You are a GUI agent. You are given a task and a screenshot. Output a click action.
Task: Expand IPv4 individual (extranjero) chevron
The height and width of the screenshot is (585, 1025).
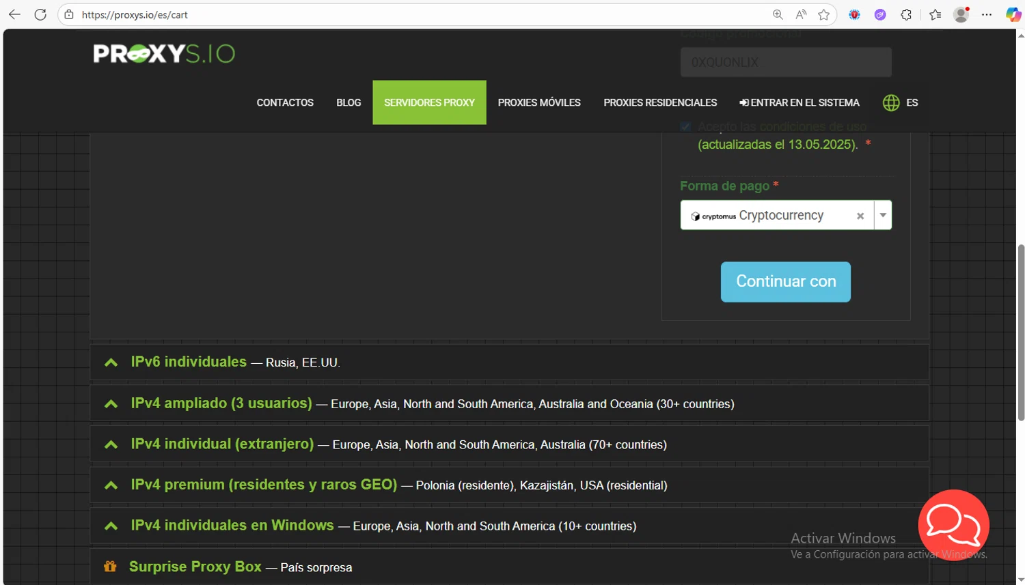(x=111, y=444)
